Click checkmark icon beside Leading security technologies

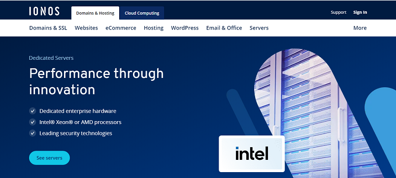point(33,133)
